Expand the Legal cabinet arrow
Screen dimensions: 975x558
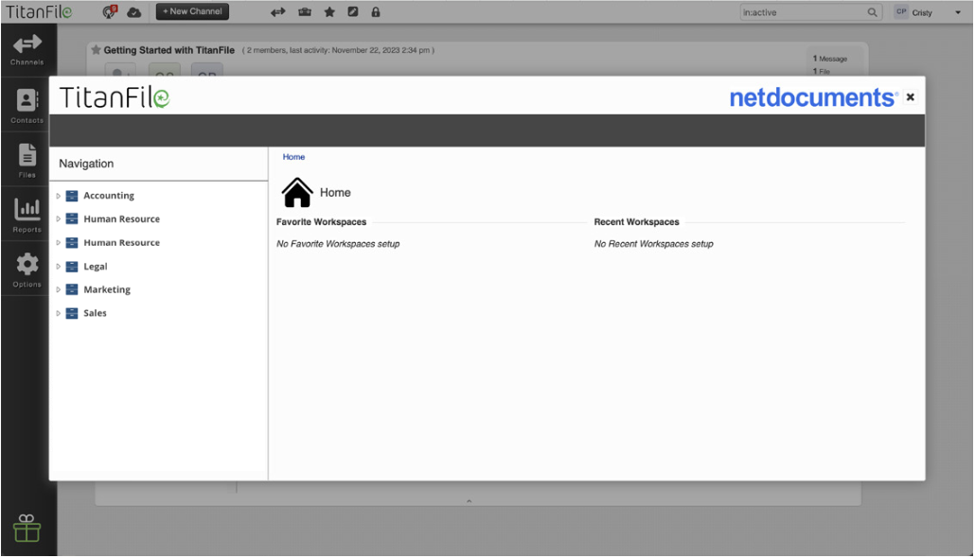59,267
